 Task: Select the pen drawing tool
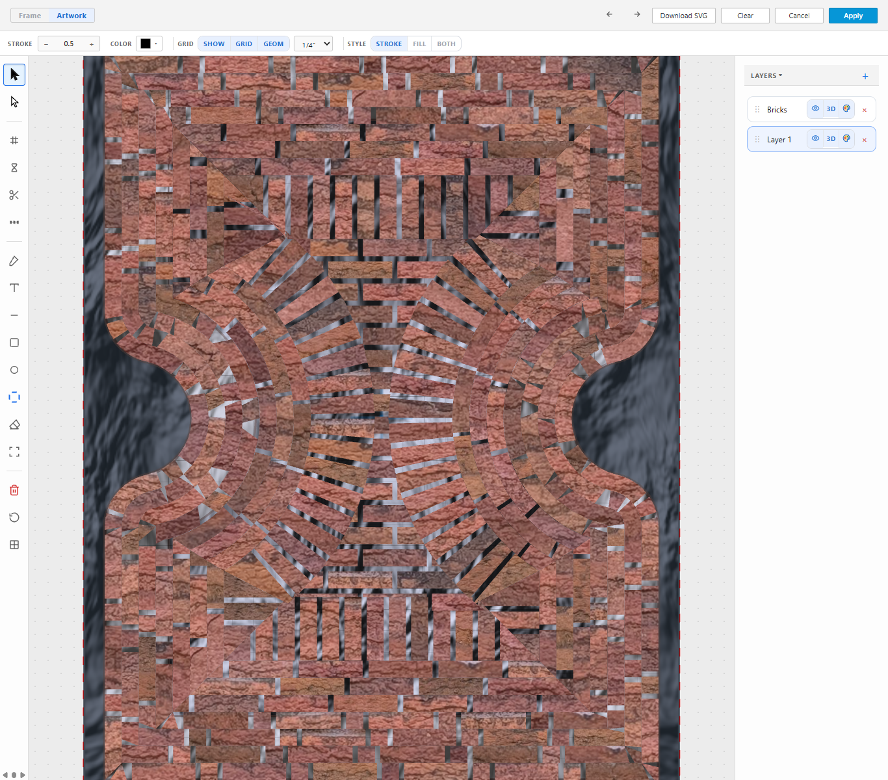14,261
